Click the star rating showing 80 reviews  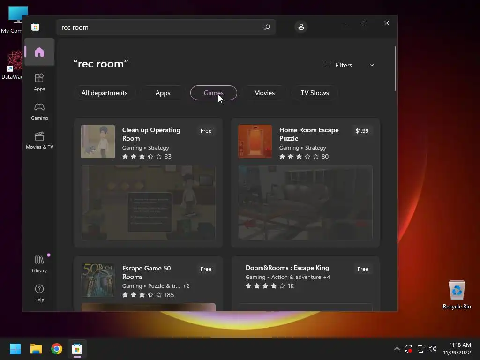point(304,157)
